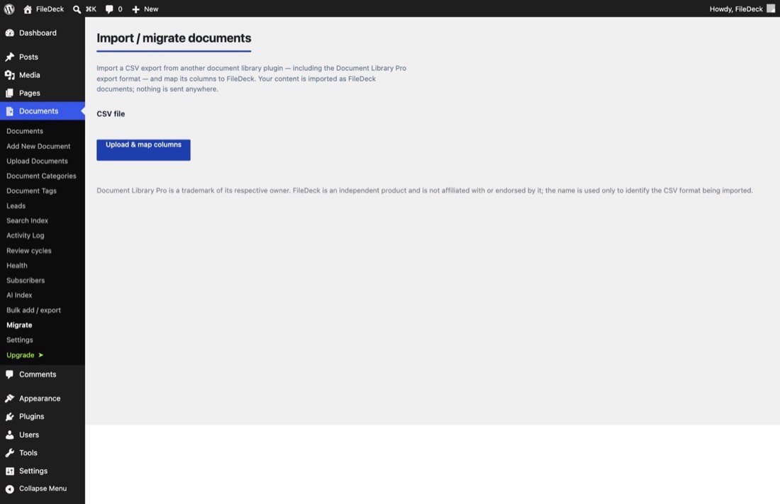This screenshot has height=504, width=780.
Task: Click the green Upgrade link
Action: coord(21,354)
